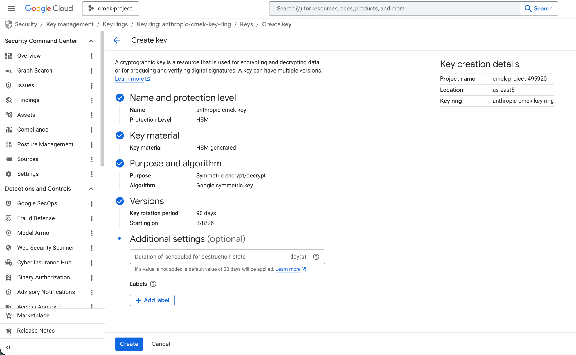Viewport: 576px width, 355px height.
Task: Click the Binary Authorization icon
Action: (9, 277)
